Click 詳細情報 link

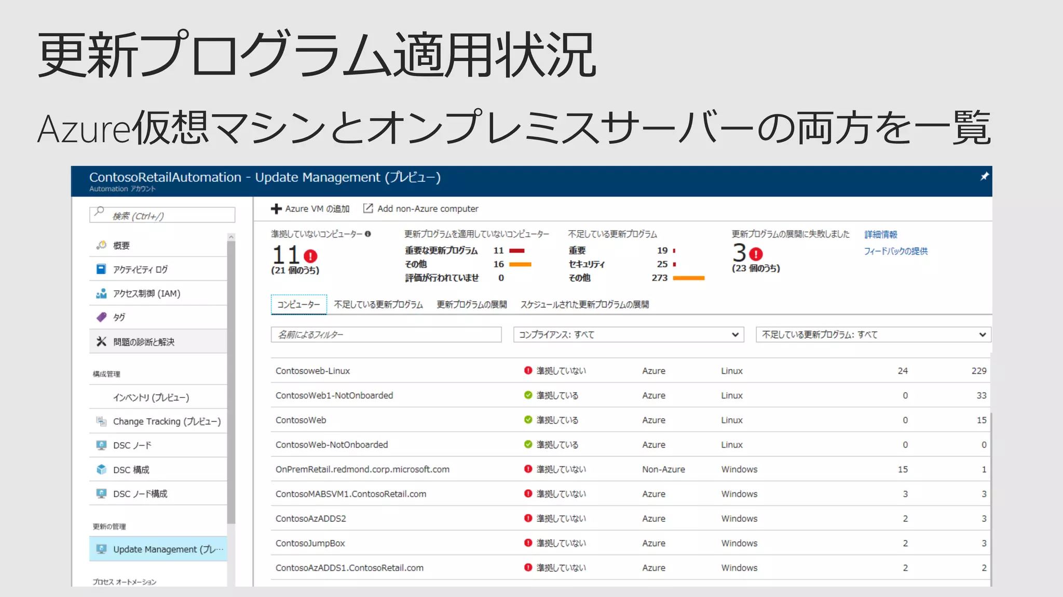[880, 234]
